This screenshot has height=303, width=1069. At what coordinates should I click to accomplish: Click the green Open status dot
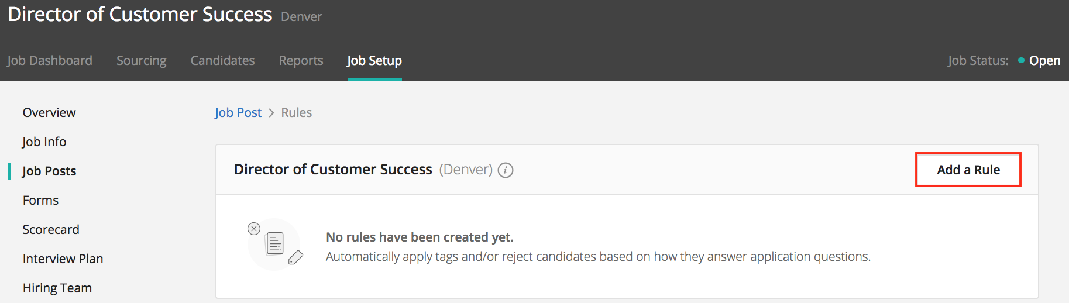click(x=1021, y=60)
